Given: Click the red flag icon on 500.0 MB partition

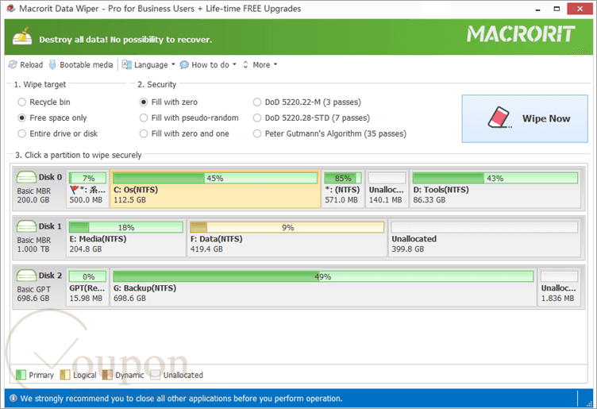Looking at the screenshot, I should pyautogui.click(x=75, y=190).
